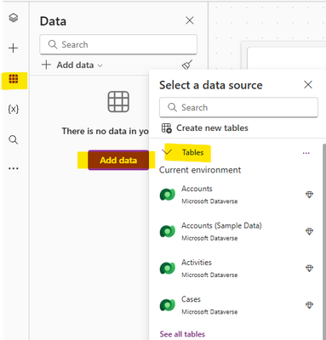Expand the Add data dropdown arrow
The height and width of the screenshot is (340, 326).
[100, 65]
